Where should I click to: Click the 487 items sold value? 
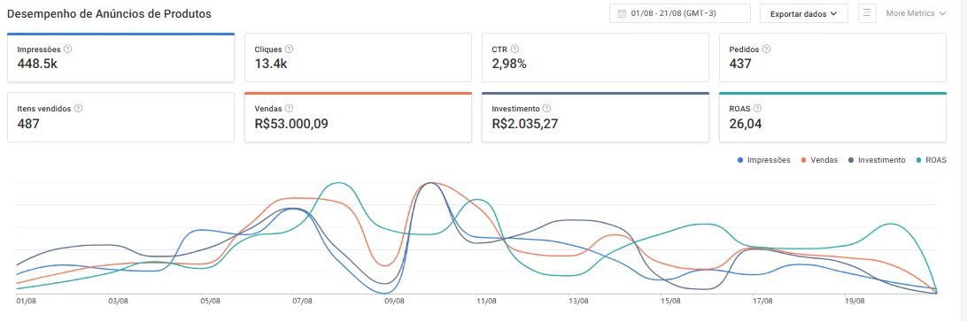click(28, 124)
